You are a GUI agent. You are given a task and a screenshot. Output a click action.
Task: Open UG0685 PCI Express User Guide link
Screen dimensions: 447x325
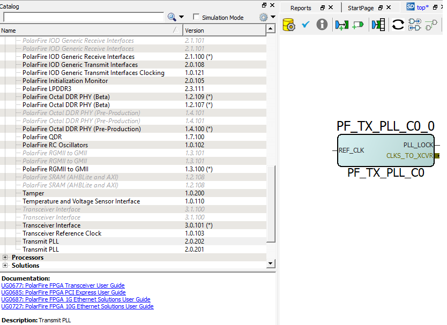click(x=63, y=293)
